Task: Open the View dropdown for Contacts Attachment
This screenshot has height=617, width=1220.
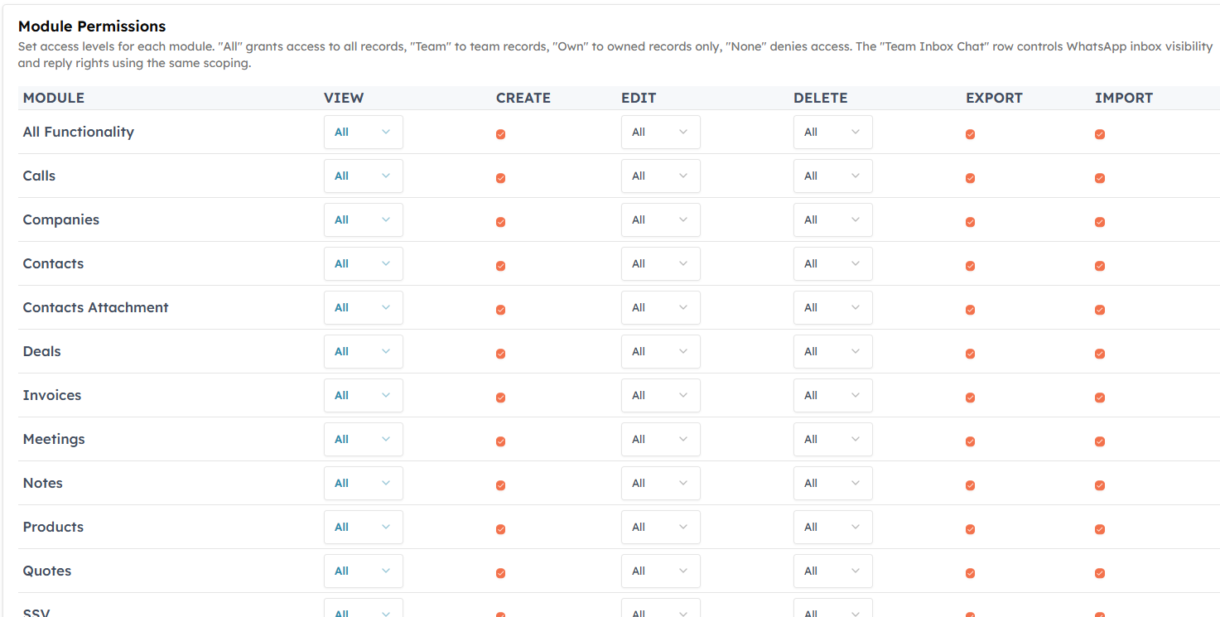Action: tap(363, 307)
